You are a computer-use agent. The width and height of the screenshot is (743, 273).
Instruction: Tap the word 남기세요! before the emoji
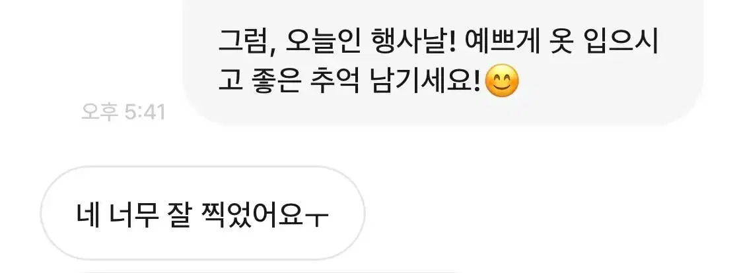click(428, 81)
